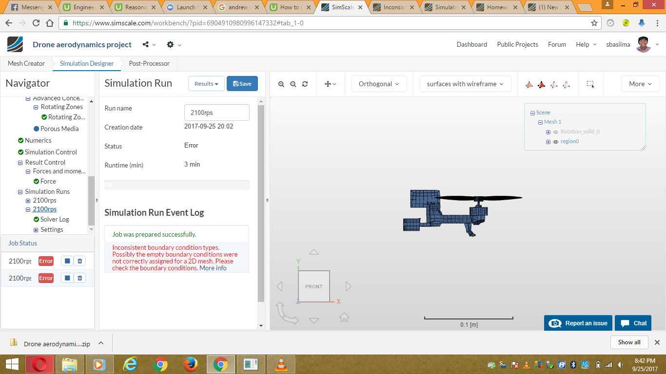Click Report an issue button
Screen dimensions: 666x374
pos(578,323)
